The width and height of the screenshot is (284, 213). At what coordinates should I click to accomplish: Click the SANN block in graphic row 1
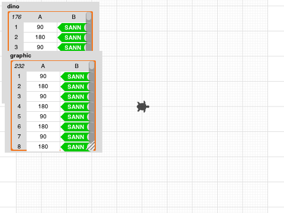75,76
